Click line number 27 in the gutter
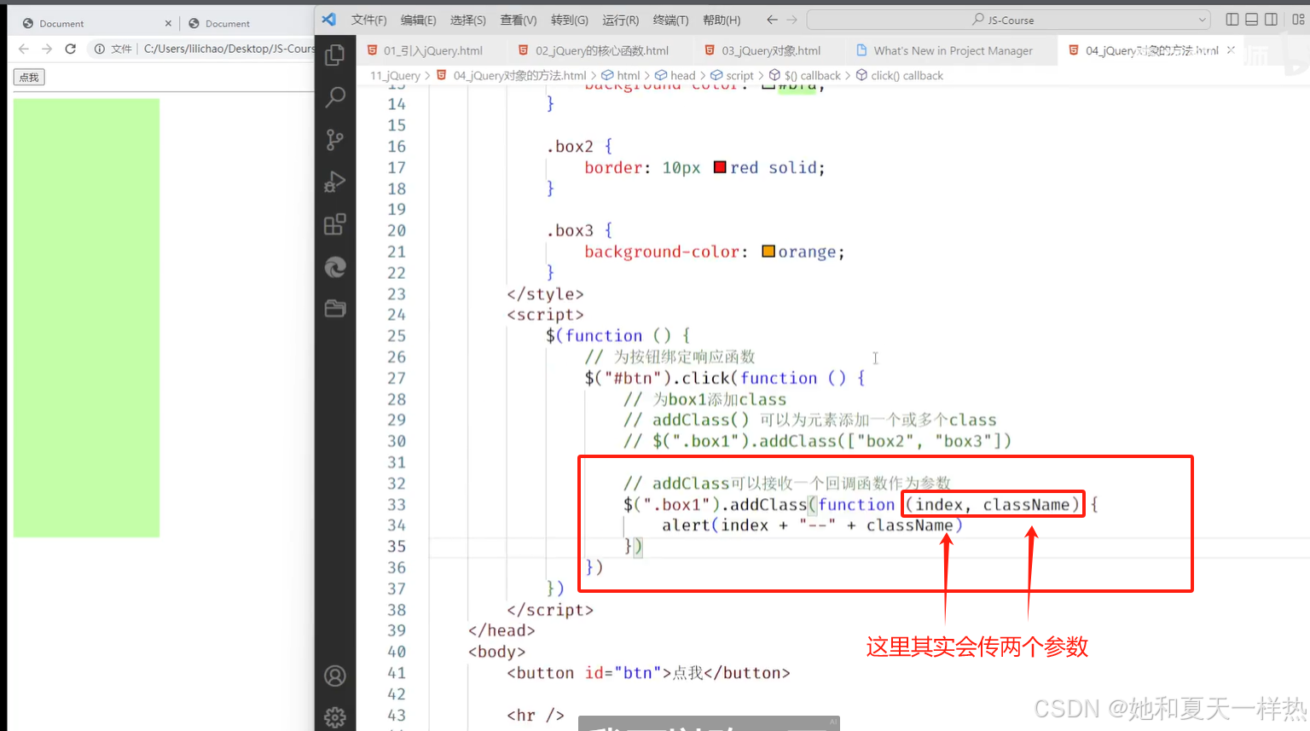Screen dimensions: 1310x731 point(397,378)
